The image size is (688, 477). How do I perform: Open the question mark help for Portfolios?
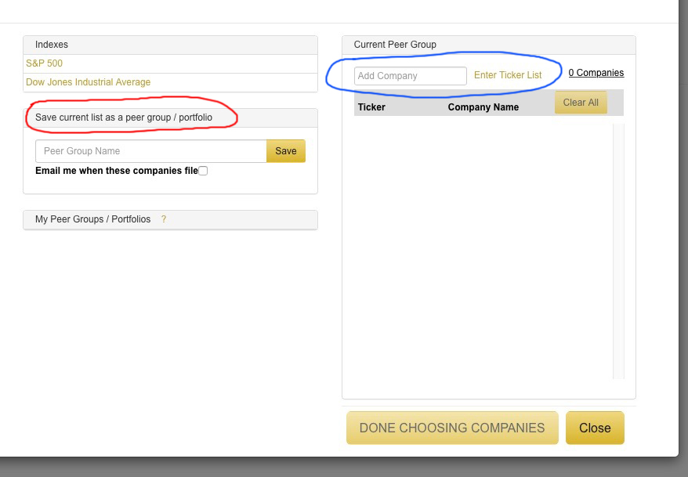point(164,219)
